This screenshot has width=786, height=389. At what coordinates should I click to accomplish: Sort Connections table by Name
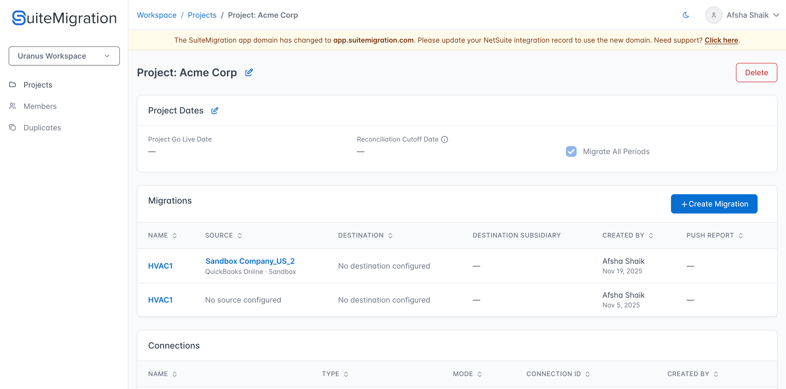174,374
